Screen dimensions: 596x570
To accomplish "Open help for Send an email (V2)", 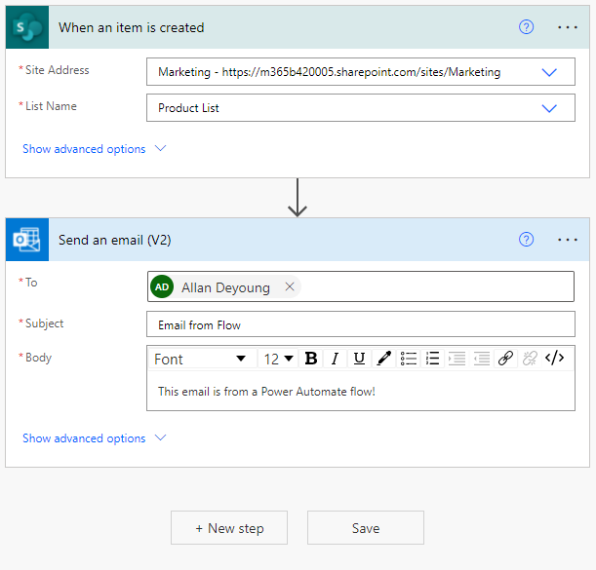I will click(526, 240).
